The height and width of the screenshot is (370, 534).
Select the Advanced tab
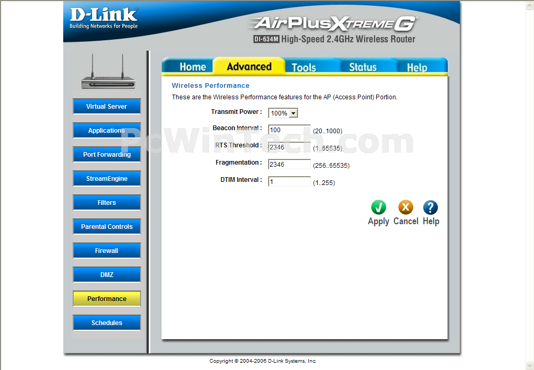[x=249, y=66]
